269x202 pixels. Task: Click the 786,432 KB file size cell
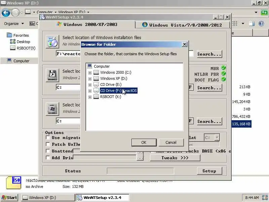[x=241, y=116]
